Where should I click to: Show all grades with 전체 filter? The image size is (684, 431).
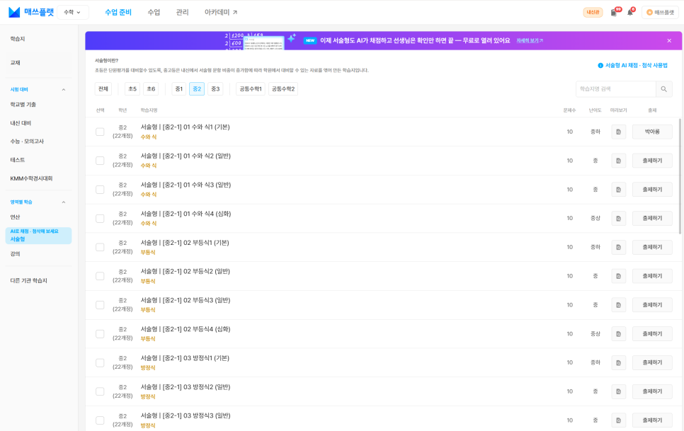103,89
